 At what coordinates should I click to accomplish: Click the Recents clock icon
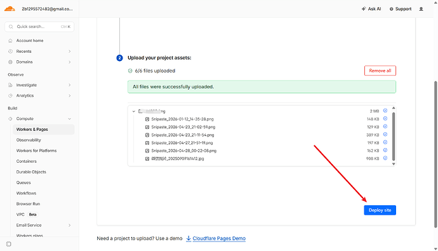[x=10, y=51]
